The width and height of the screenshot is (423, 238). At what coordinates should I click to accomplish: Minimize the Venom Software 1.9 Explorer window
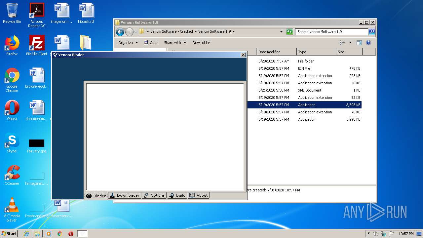pos(361,22)
